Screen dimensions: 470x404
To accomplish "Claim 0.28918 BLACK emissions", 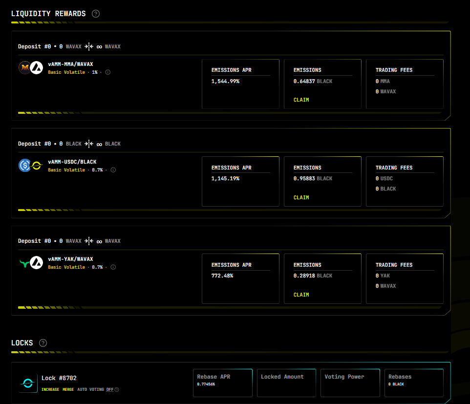I will [x=301, y=295].
